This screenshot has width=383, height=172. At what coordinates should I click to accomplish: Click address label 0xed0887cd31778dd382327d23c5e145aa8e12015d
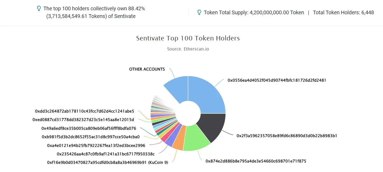[83, 120]
